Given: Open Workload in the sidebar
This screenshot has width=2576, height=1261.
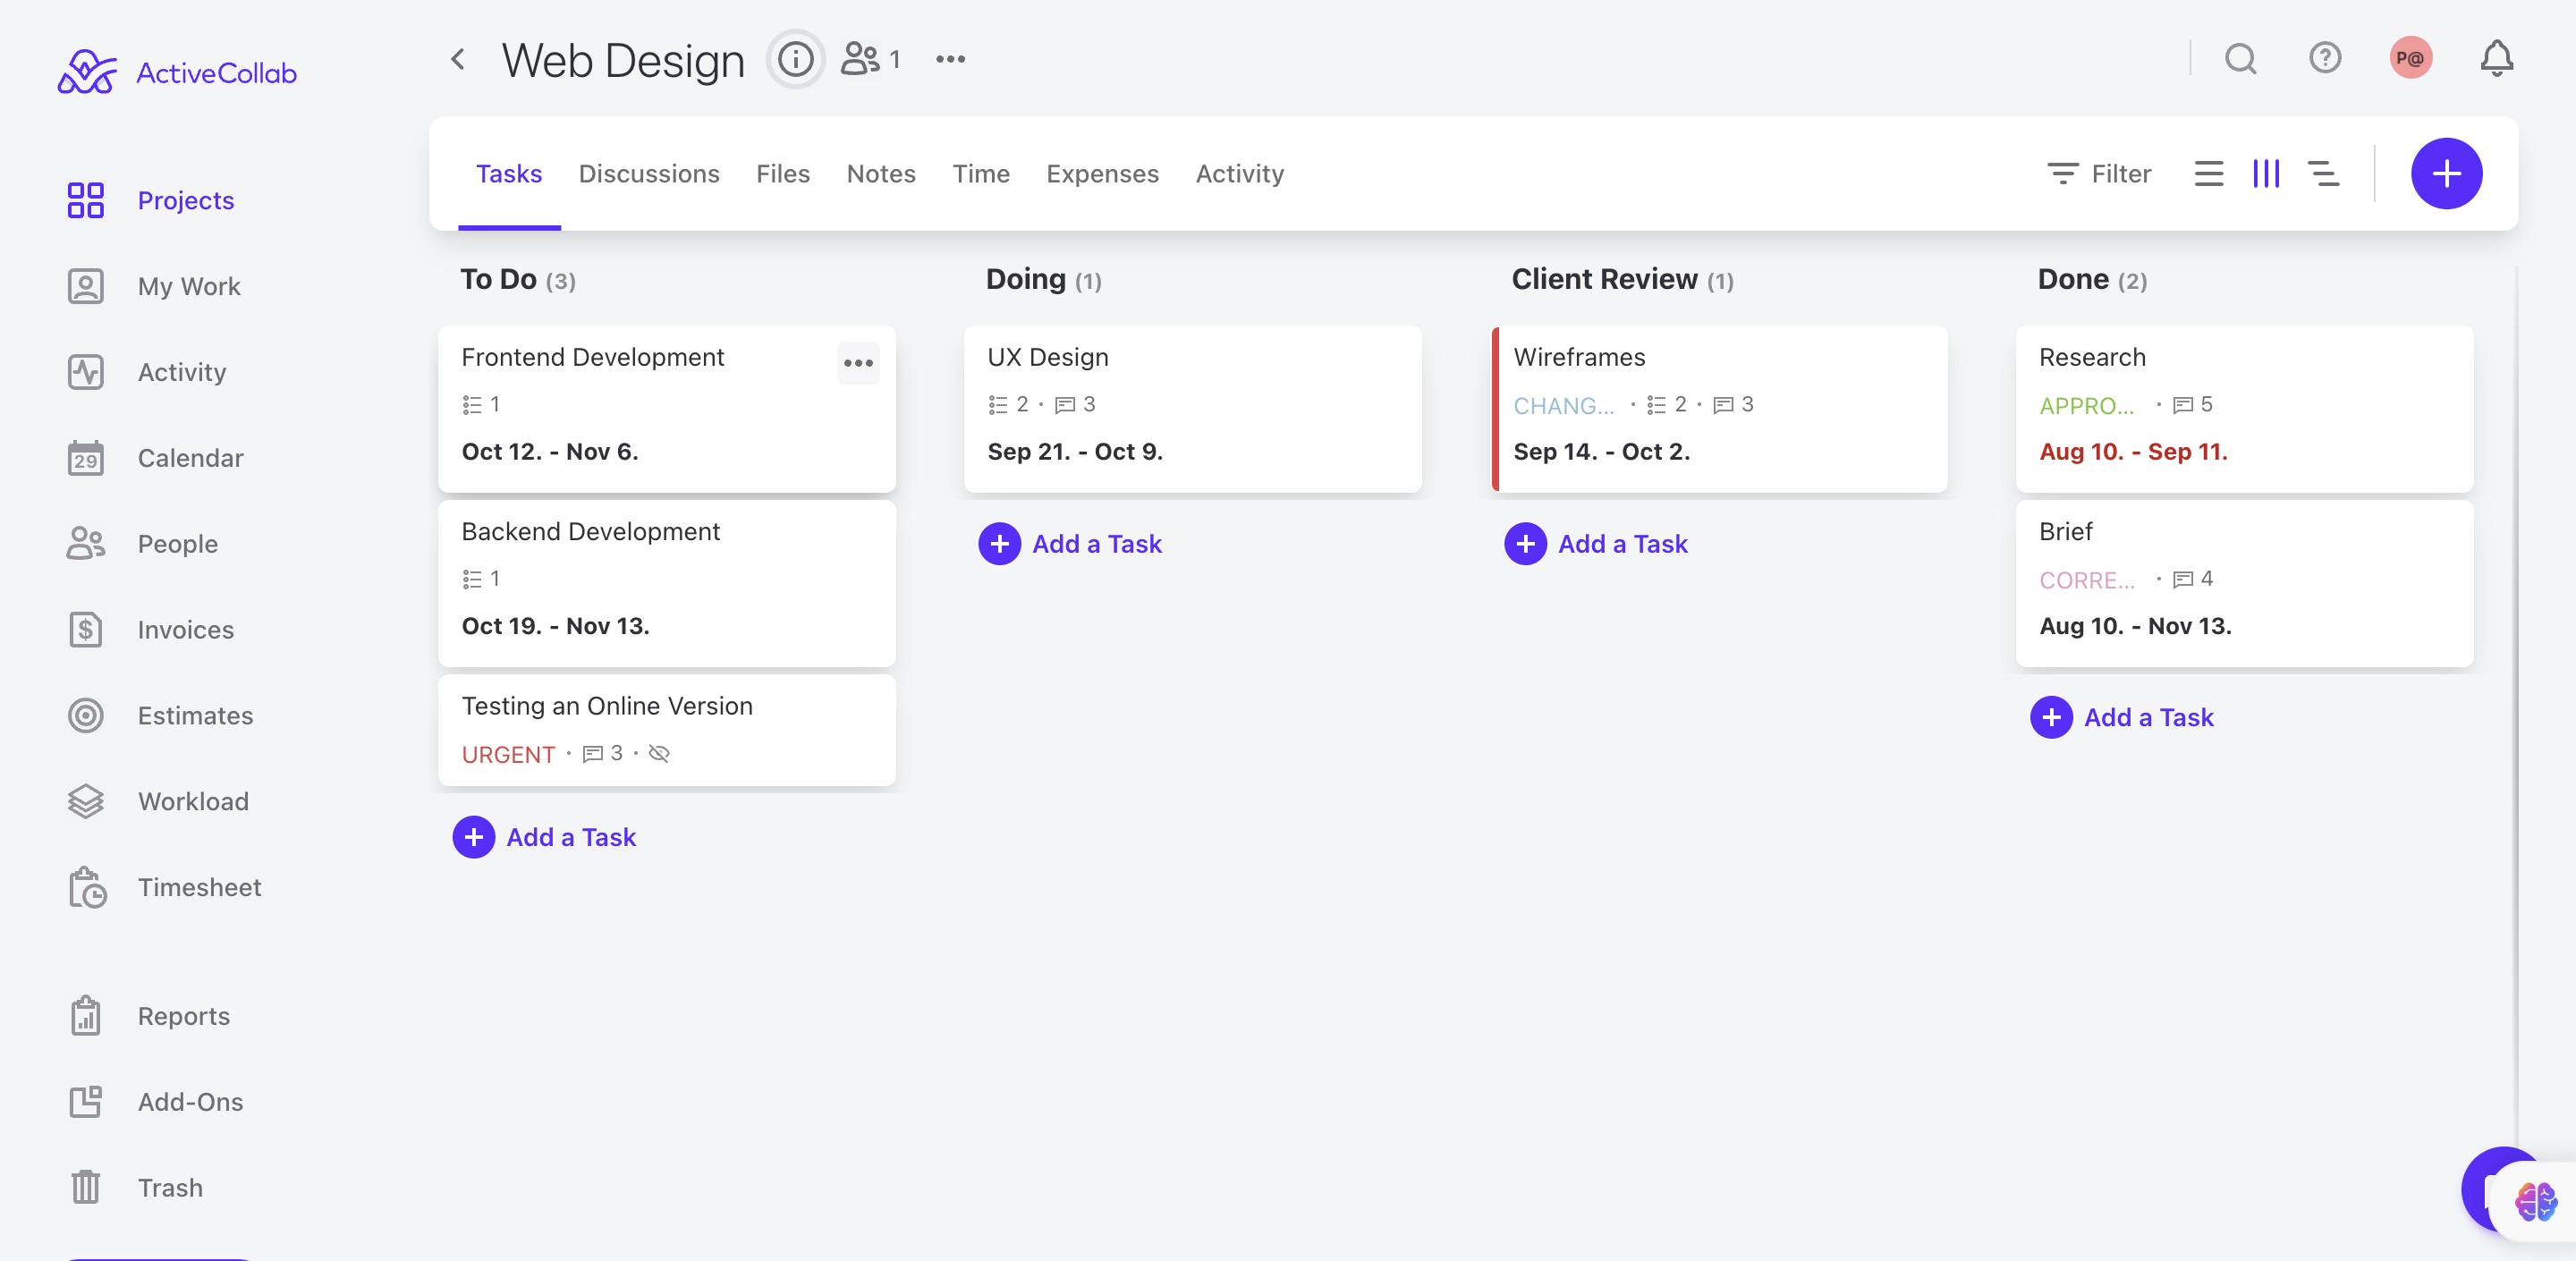Looking at the screenshot, I should [193, 801].
